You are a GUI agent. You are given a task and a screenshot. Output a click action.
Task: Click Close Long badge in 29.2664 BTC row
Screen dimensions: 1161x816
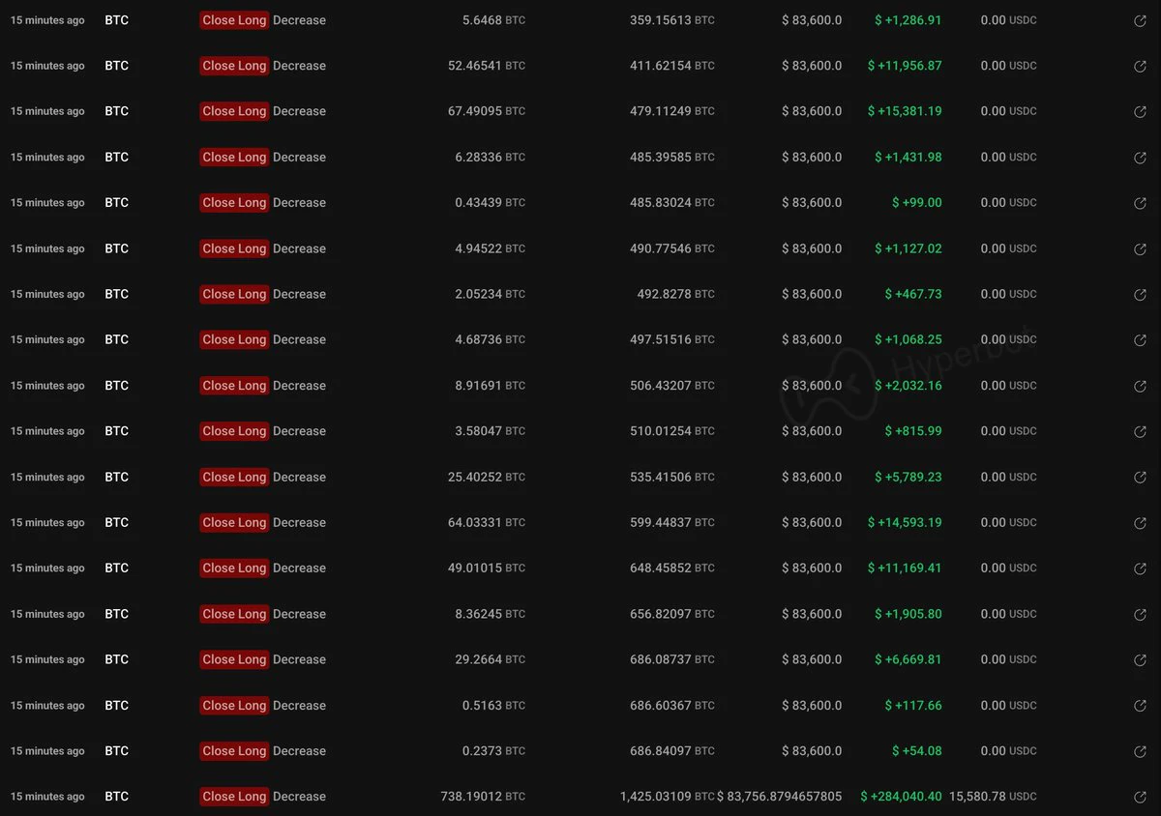tap(234, 659)
